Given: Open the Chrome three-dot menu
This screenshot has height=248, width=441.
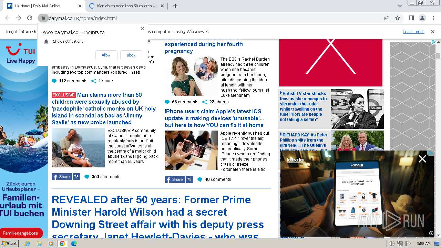Looking at the screenshot, I should click(433, 18).
